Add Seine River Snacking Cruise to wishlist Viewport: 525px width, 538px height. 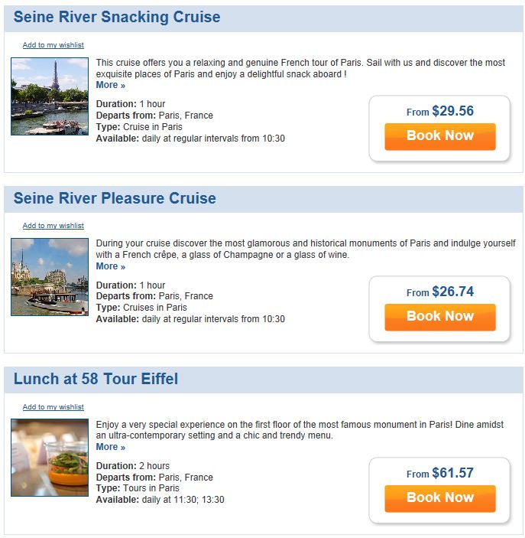53,45
